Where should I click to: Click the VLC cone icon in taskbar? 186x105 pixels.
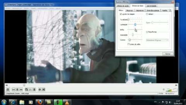(x=67, y=102)
